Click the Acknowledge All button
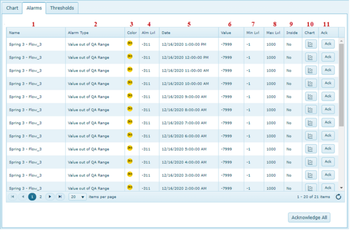Image resolution: width=350 pixels, height=235 pixels. click(309, 218)
